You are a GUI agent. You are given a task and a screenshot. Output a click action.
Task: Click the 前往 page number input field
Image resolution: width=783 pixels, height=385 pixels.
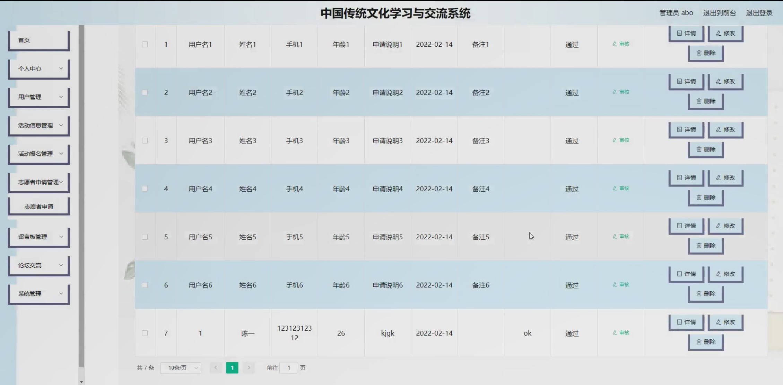(288, 368)
